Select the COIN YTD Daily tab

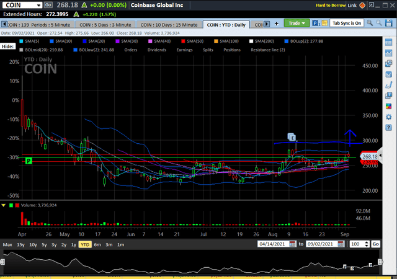coord(226,25)
